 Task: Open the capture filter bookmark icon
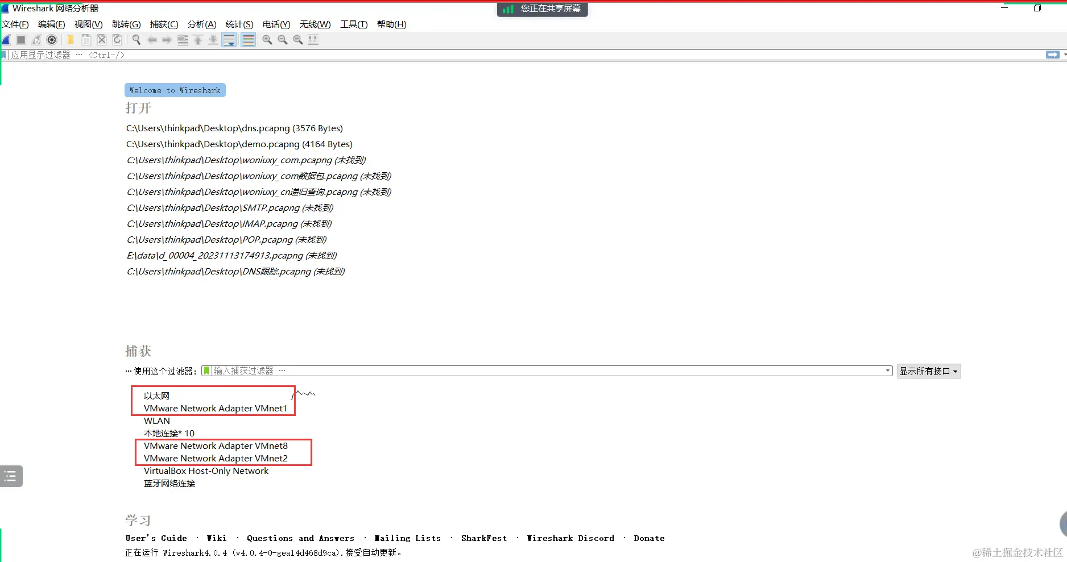(x=206, y=371)
